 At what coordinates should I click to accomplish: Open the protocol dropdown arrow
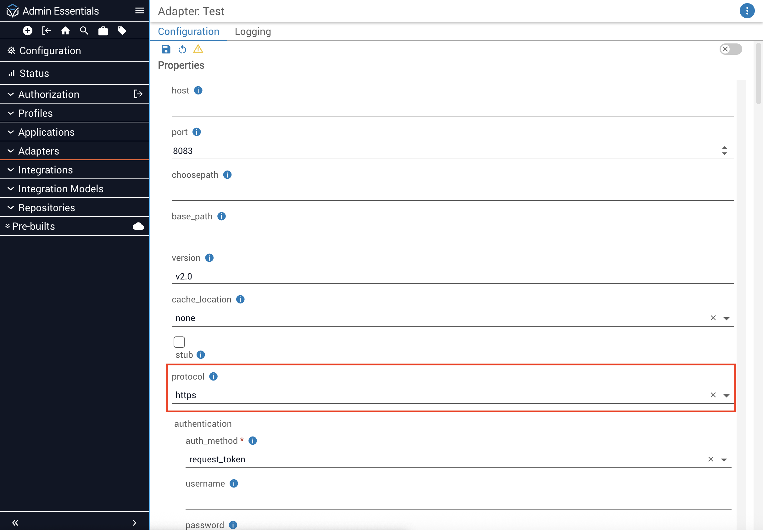726,396
